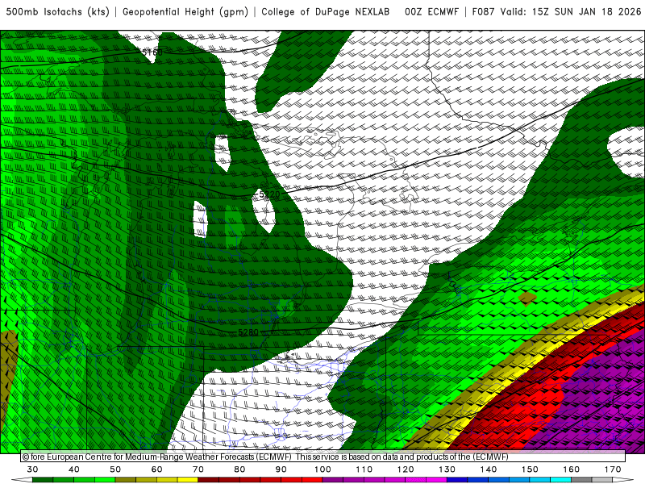645x484 pixels.
Task: Click the dark purple 100-105 kt legend swatch
Action: click(x=333, y=480)
